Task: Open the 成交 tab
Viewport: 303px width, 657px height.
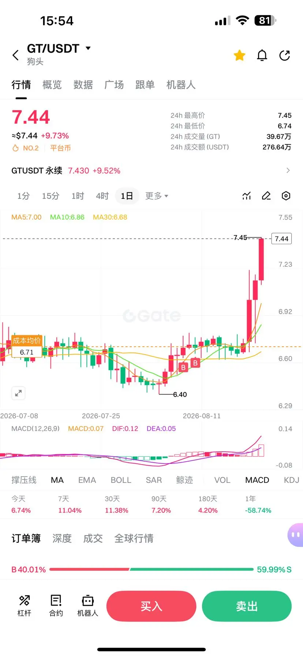Action: 93,538
